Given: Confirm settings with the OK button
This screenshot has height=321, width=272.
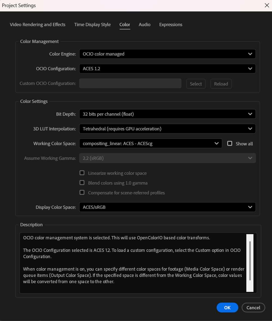Looking at the screenshot, I should click(227, 307).
